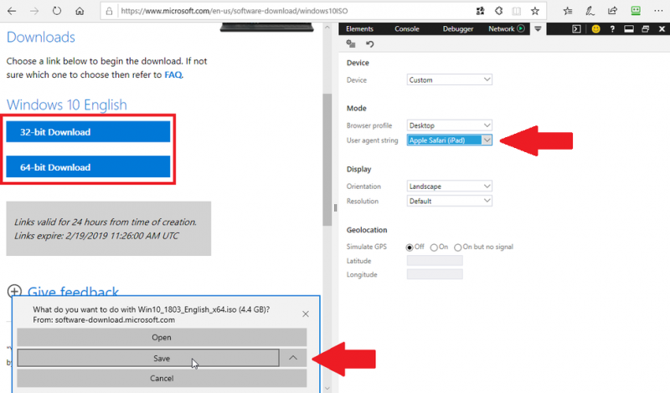The width and height of the screenshot is (670, 393).
Task: Switch to the Debugger tab
Action: (457, 28)
